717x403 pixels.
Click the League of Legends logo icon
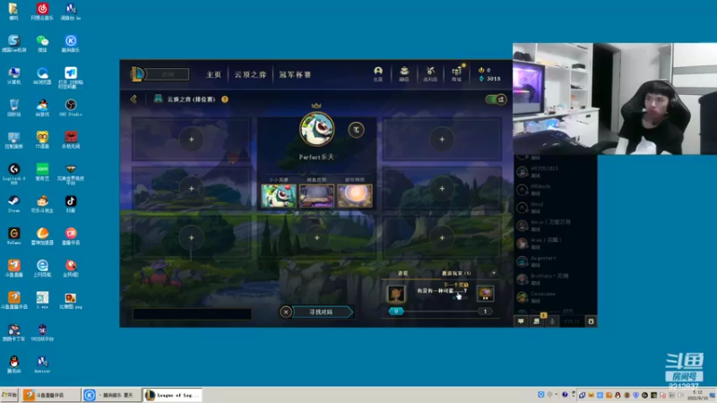pos(138,74)
